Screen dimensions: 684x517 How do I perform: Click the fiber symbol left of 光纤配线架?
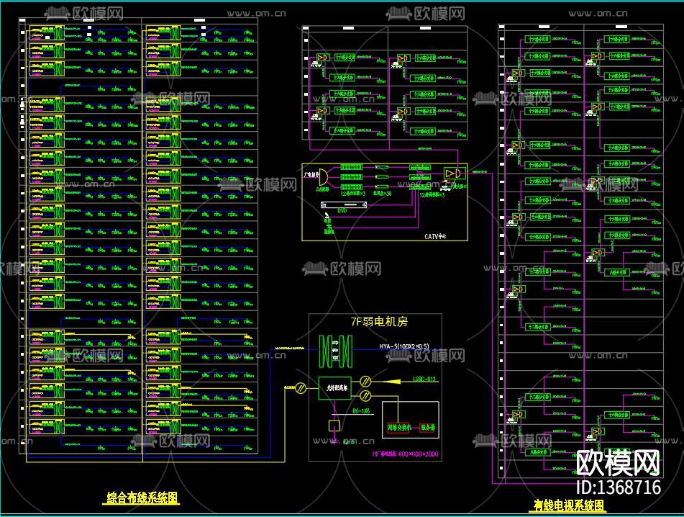click(301, 387)
